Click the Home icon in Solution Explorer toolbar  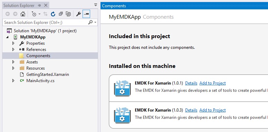(23, 14)
